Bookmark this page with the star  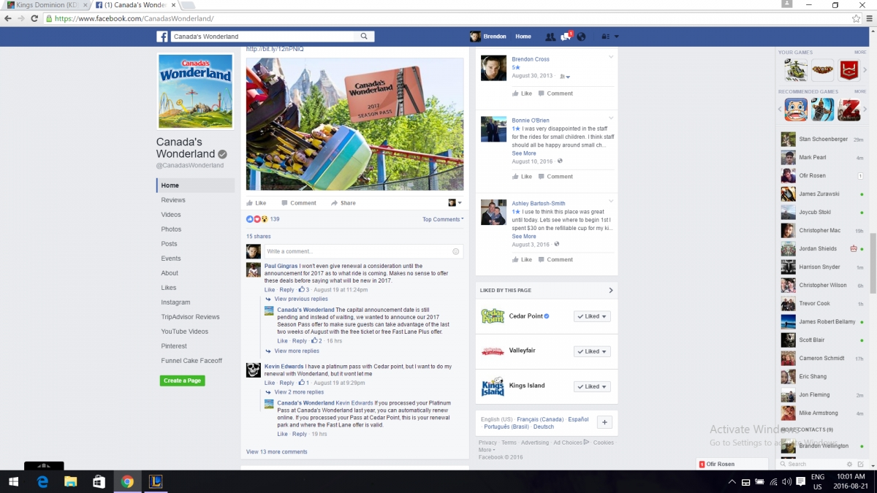(x=856, y=18)
